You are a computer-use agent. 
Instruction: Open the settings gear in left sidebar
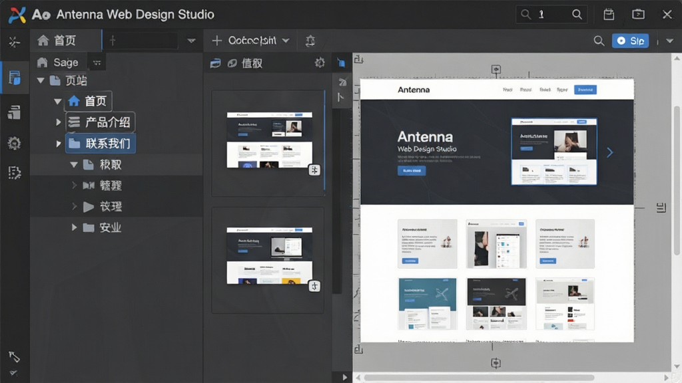(15, 143)
